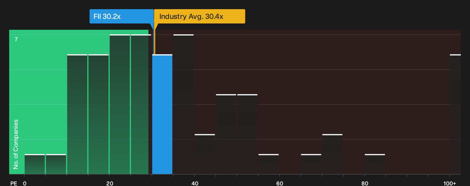
Task: Click the bar for PE 0 to 5
Action: (35, 164)
